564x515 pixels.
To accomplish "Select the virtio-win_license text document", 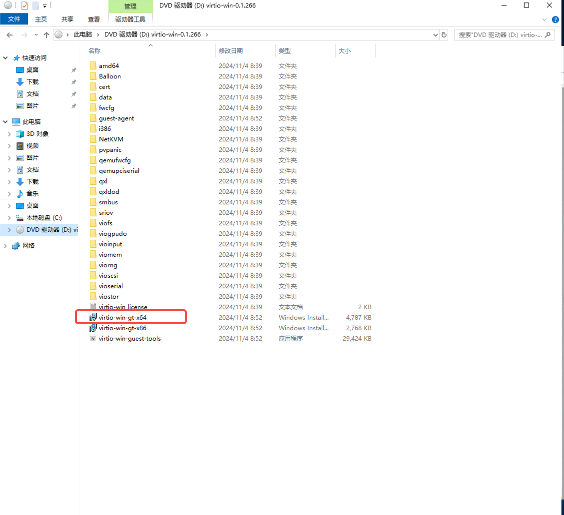I will [123, 307].
